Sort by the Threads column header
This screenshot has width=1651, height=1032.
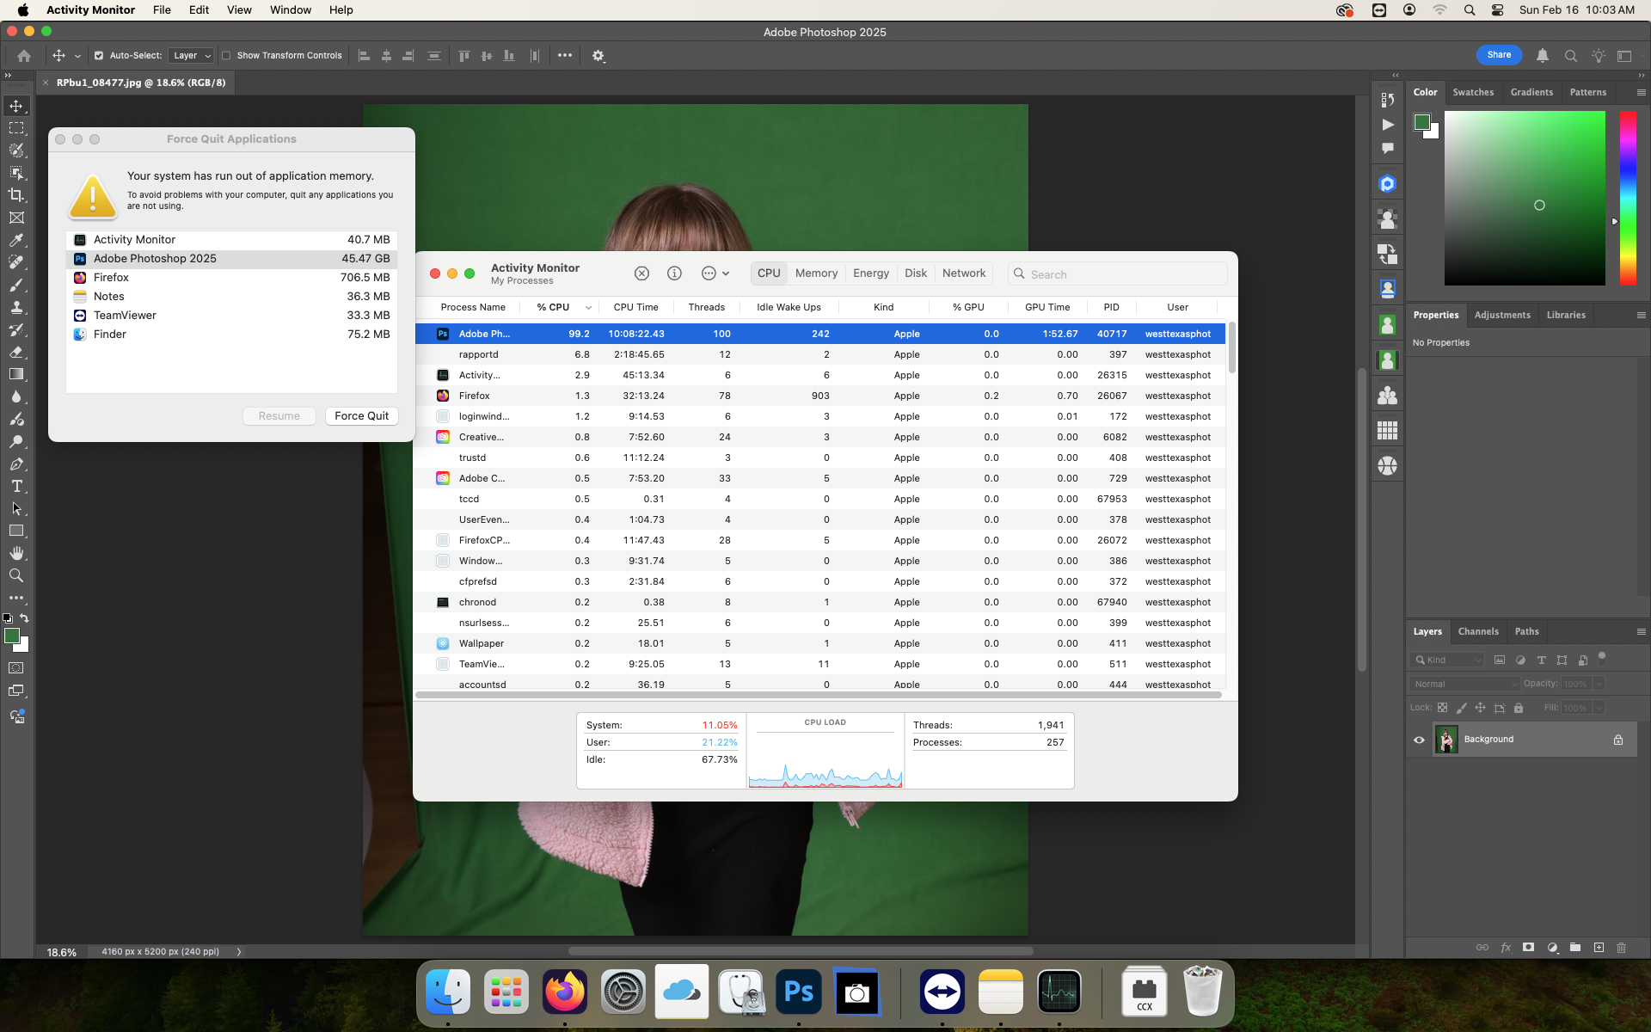point(706,307)
